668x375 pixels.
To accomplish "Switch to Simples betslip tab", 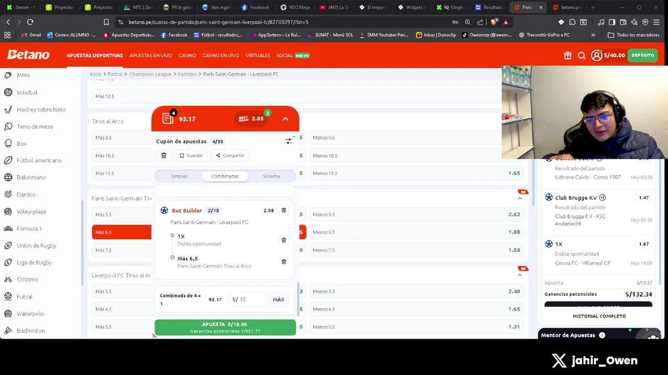I will tap(179, 176).
